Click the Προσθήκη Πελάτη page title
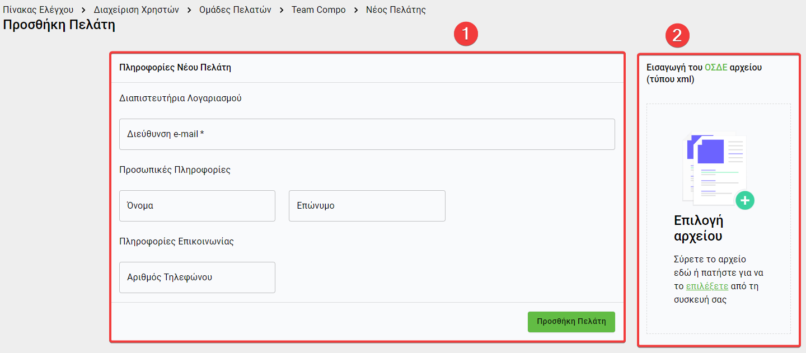Screen dimensions: 806x353 click(x=59, y=25)
